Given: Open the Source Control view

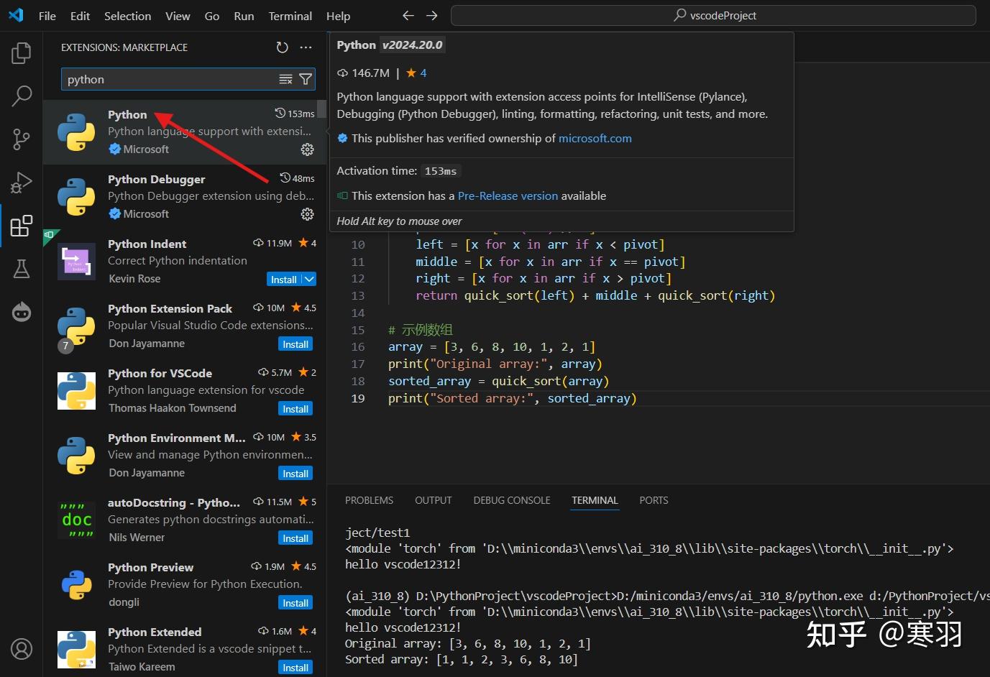Looking at the screenshot, I should [x=21, y=139].
